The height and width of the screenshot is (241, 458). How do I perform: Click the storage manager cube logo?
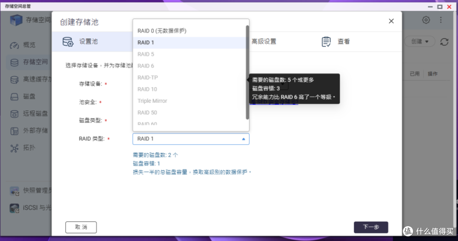16,20
